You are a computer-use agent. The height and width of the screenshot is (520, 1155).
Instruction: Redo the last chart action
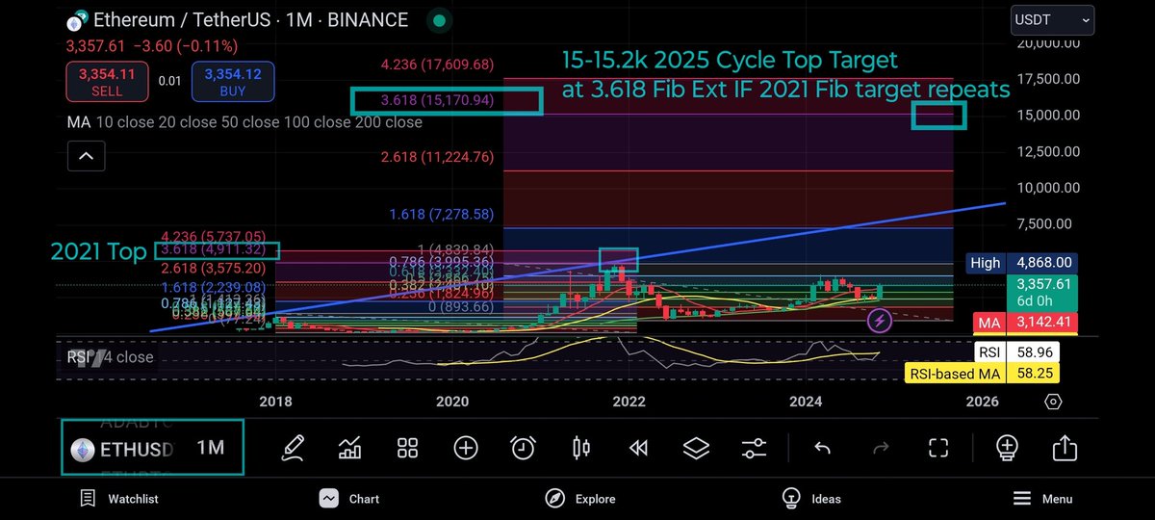pos(880,448)
